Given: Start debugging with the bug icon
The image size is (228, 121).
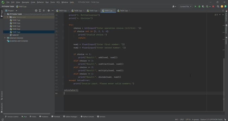Looking at the screenshot, I should [x=199, y=6].
